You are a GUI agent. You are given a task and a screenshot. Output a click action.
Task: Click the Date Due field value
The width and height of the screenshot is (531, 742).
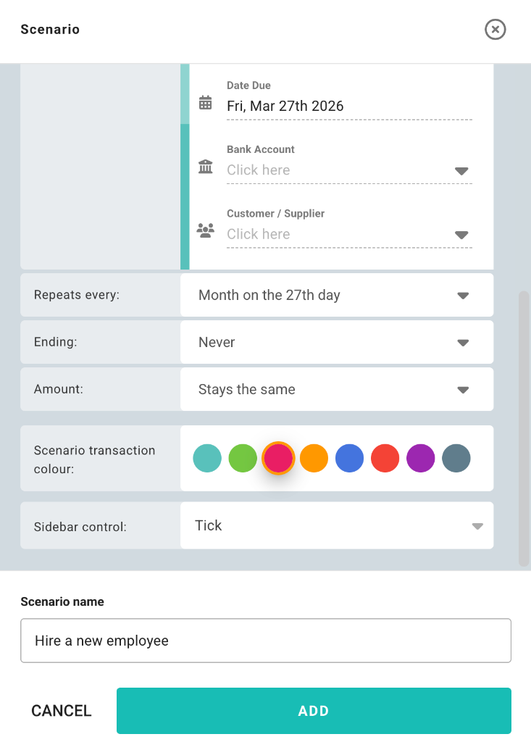[x=285, y=107]
